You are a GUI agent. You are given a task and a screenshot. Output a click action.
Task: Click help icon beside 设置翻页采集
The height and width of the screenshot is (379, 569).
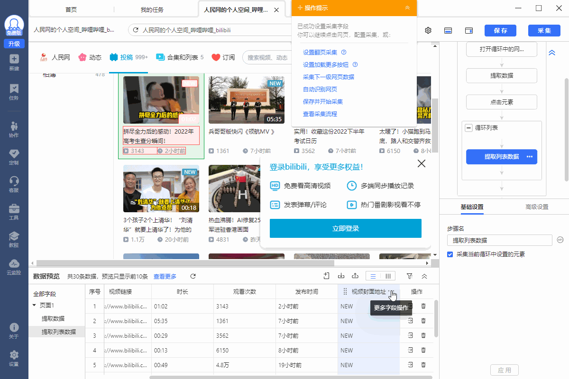[344, 53]
